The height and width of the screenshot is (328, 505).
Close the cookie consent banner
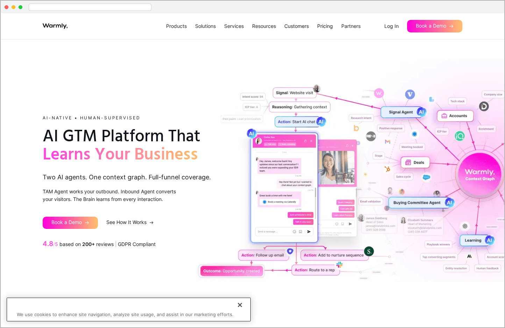tap(240, 305)
